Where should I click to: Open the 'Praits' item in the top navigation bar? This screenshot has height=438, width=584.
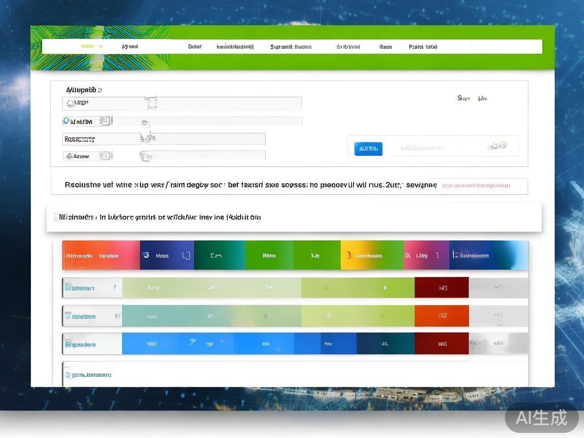423,47
